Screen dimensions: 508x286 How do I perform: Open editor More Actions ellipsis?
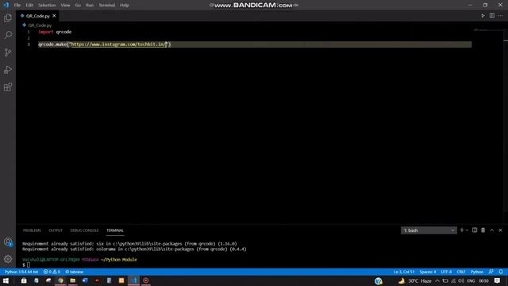501,16
